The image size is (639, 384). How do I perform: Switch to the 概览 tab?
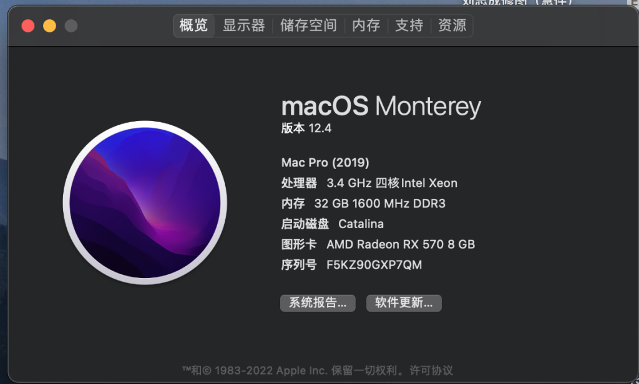pos(194,26)
